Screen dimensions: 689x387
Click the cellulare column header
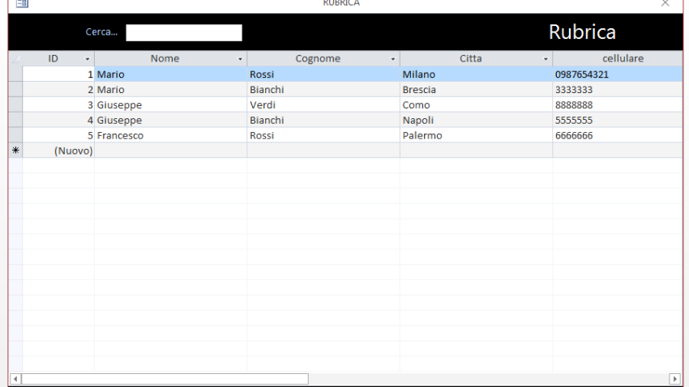(618, 58)
